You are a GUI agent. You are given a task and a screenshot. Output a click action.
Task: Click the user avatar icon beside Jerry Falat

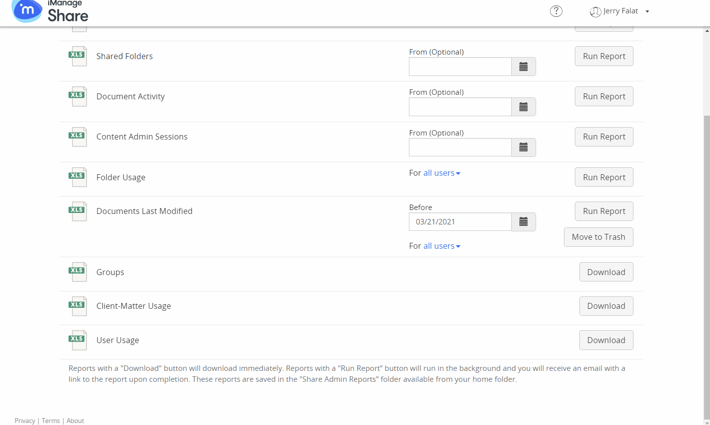595,11
